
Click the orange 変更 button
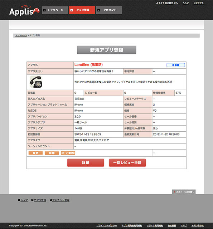tap(35, 153)
